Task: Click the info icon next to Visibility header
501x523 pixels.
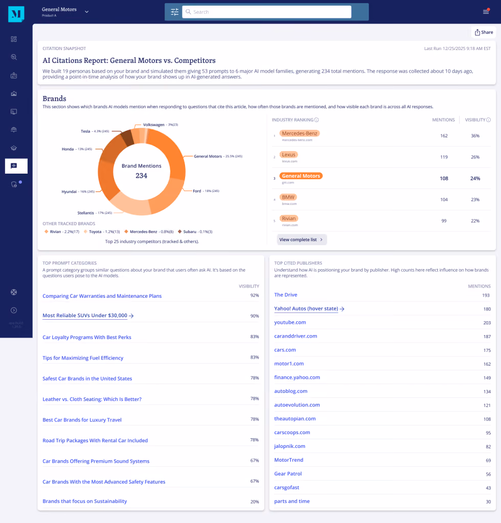Action: point(488,120)
